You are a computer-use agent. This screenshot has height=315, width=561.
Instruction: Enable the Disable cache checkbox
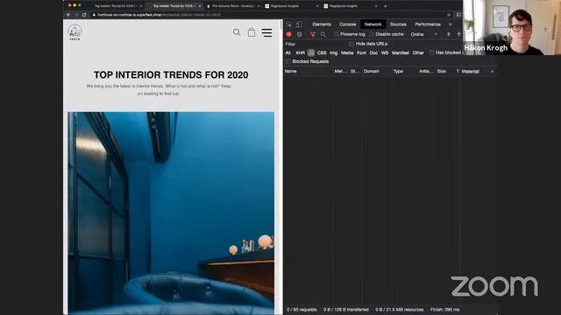pos(372,34)
